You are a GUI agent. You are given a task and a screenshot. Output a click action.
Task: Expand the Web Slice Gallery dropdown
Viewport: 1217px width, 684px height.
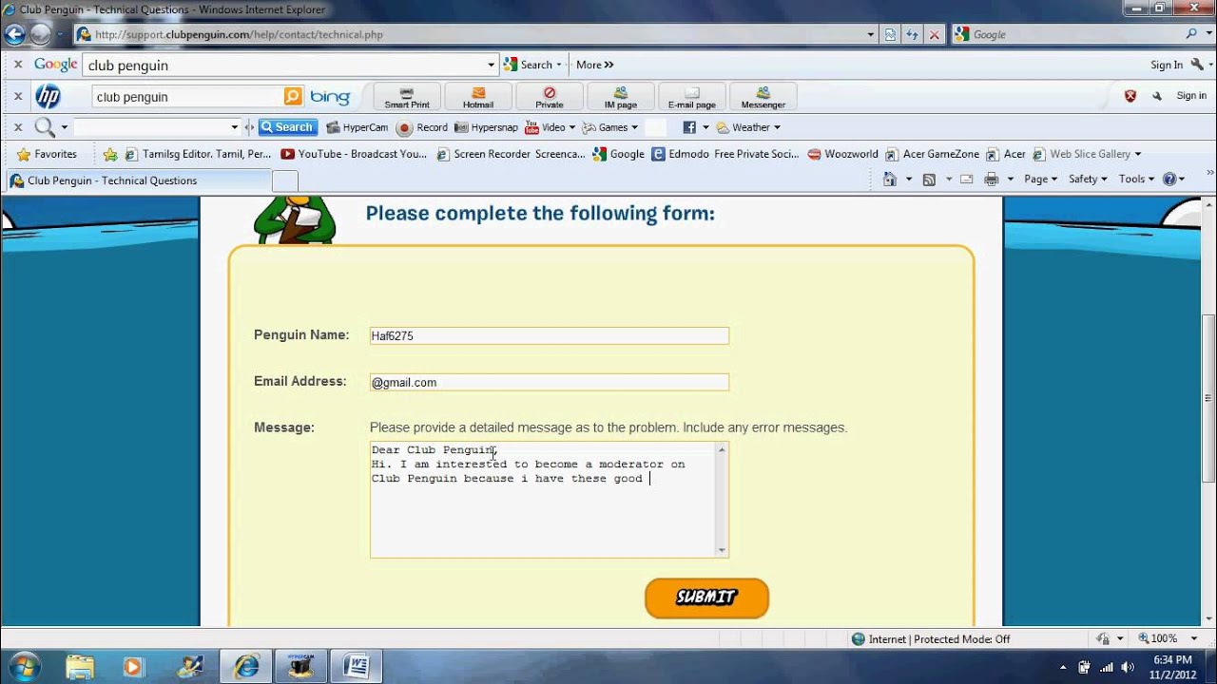pos(1138,154)
